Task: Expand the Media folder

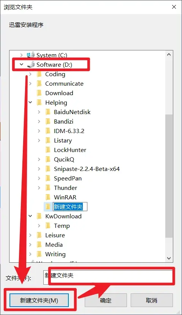Action: pyautogui.click(x=30, y=244)
